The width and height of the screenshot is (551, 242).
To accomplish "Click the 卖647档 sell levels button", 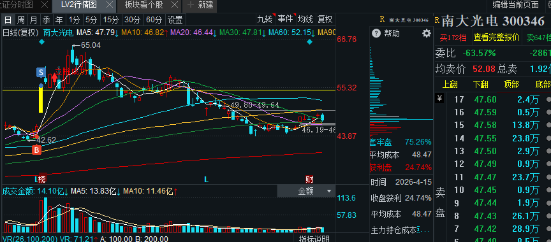I will (538, 37).
